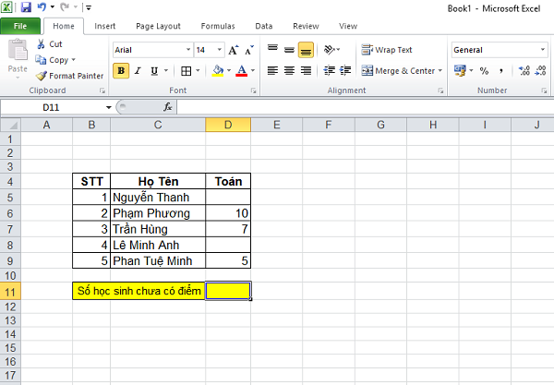Open Number dialog launcher
554x385 pixels.
pyautogui.click(x=544, y=90)
